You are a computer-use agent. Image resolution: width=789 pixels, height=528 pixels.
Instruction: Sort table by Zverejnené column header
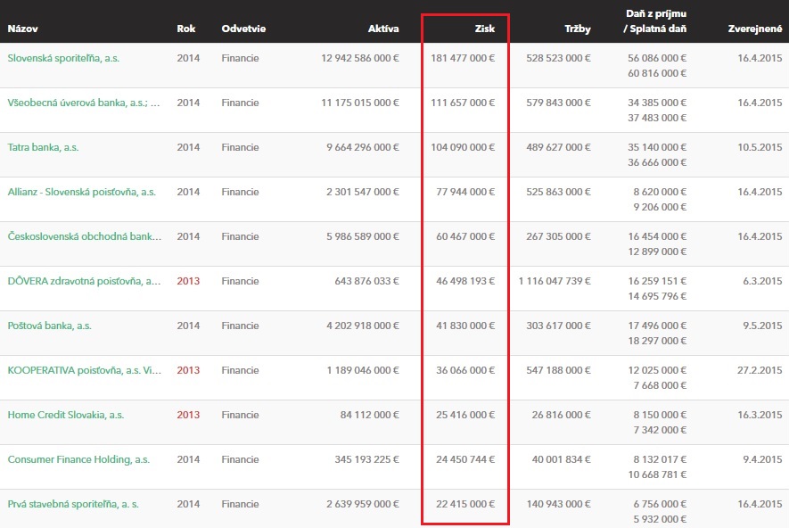(x=755, y=29)
